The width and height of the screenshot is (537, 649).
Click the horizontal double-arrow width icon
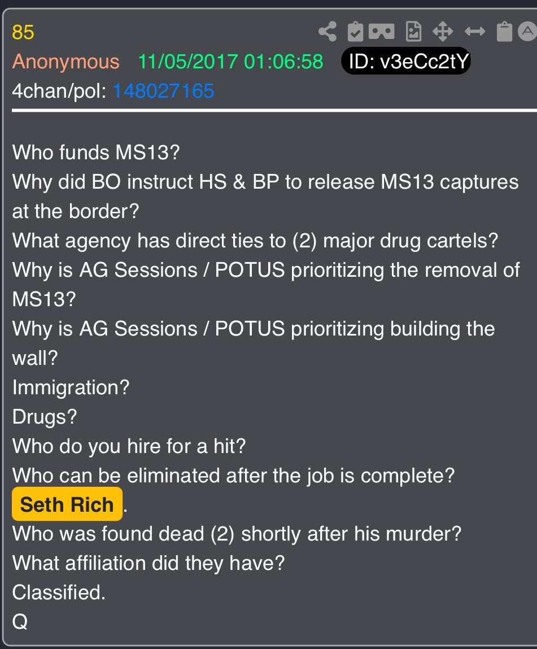pos(474,32)
